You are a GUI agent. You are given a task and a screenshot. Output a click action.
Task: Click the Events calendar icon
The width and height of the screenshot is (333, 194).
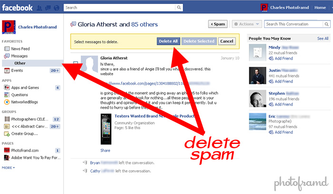tap(7, 71)
